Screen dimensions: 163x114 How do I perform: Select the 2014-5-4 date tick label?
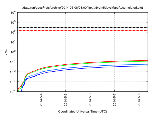(41, 100)
